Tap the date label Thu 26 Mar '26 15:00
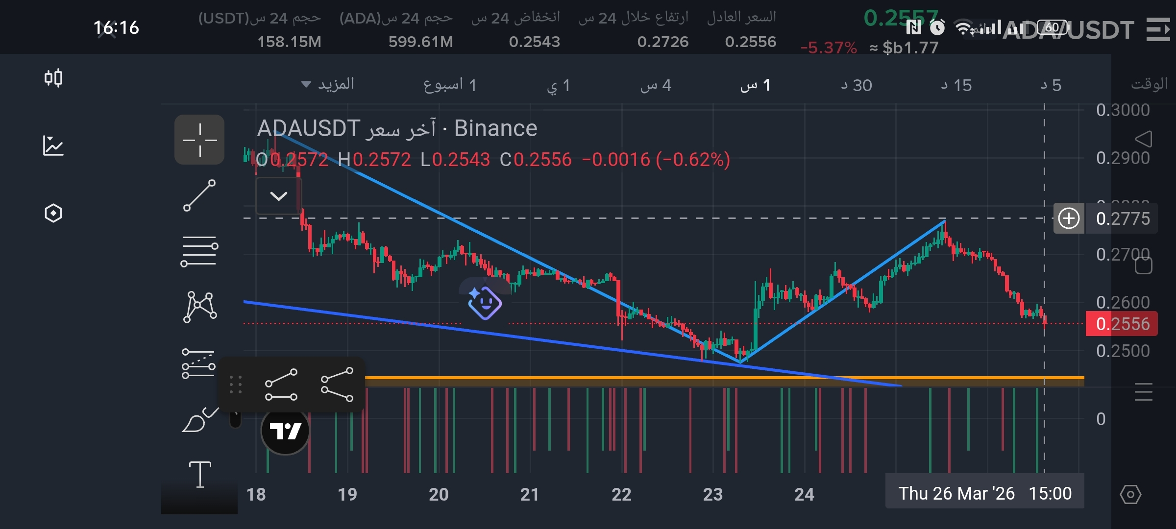Screen dimensions: 1176x529 [x=985, y=493]
